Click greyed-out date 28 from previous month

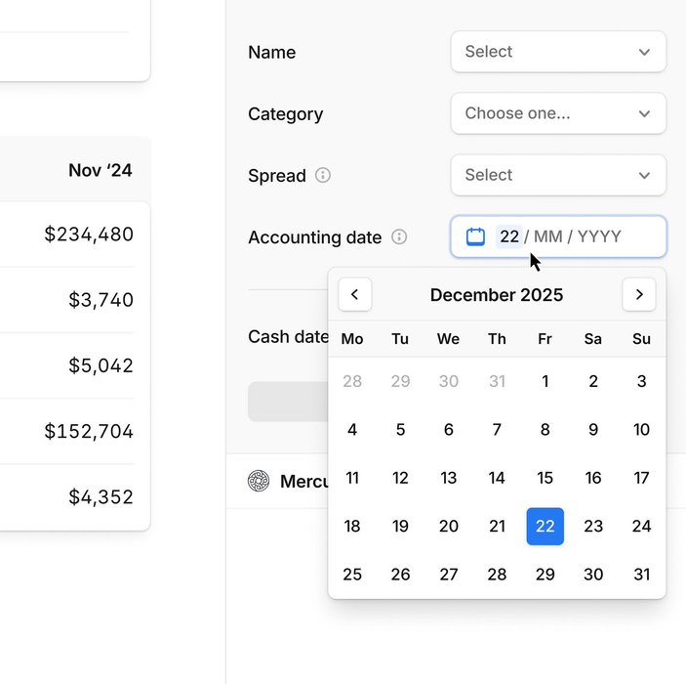click(x=352, y=381)
